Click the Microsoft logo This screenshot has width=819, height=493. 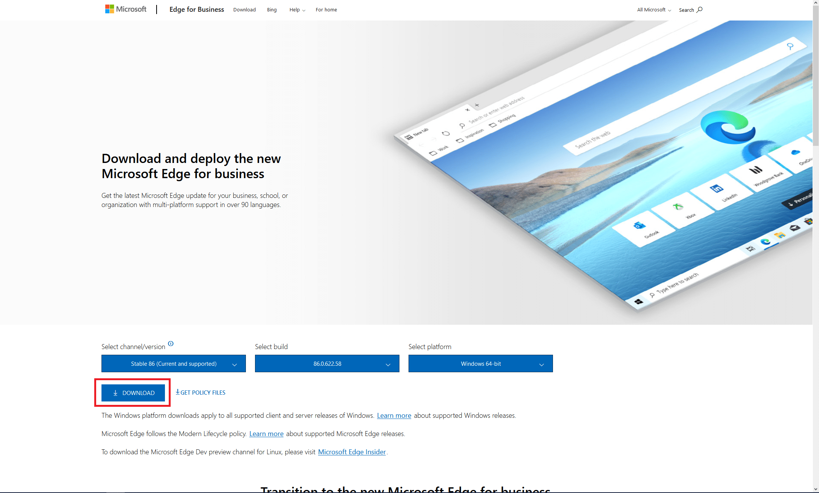point(126,9)
